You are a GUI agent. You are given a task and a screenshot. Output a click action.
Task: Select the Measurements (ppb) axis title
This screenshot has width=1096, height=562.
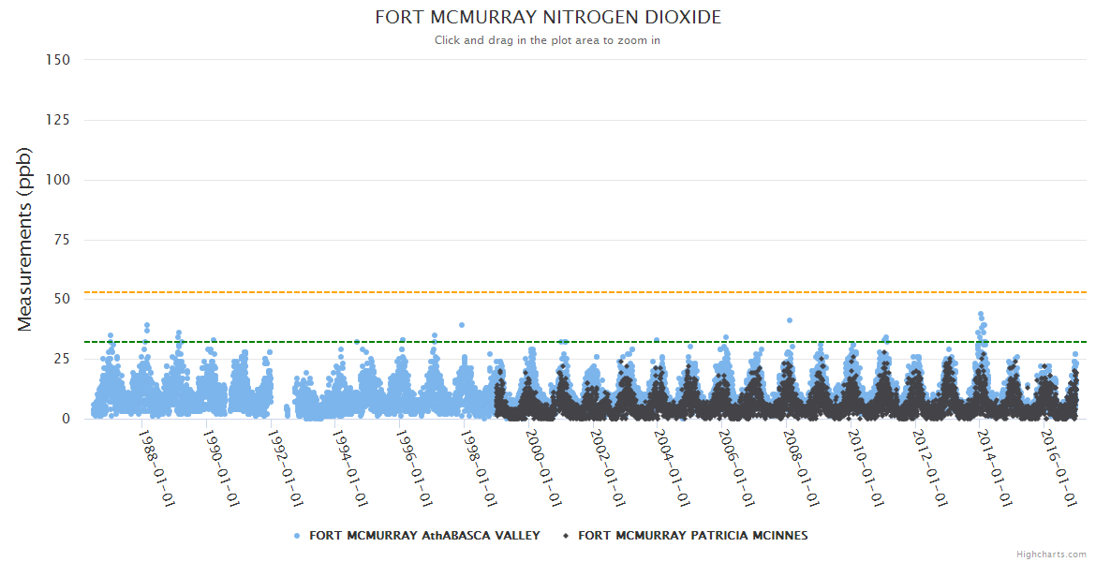coord(25,239)
